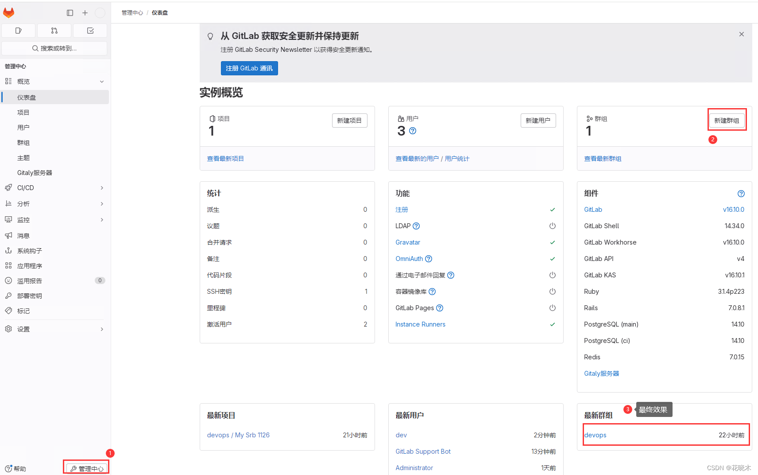Click the OmniAuth help question icon
Viewport: 758px width, 475px height.
pos(429,259)
